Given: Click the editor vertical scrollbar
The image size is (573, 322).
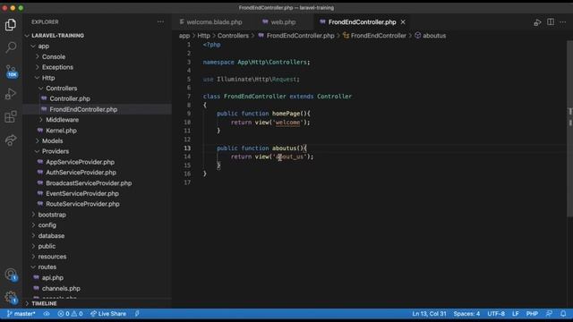Looking at the screenshot, I should coord(569,128).
